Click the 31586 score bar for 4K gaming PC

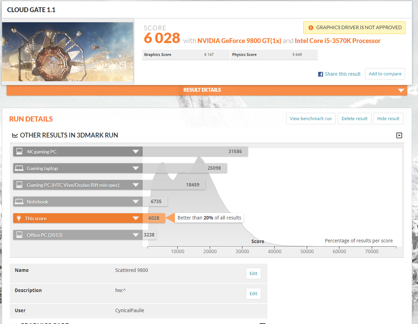pos(195,152)
